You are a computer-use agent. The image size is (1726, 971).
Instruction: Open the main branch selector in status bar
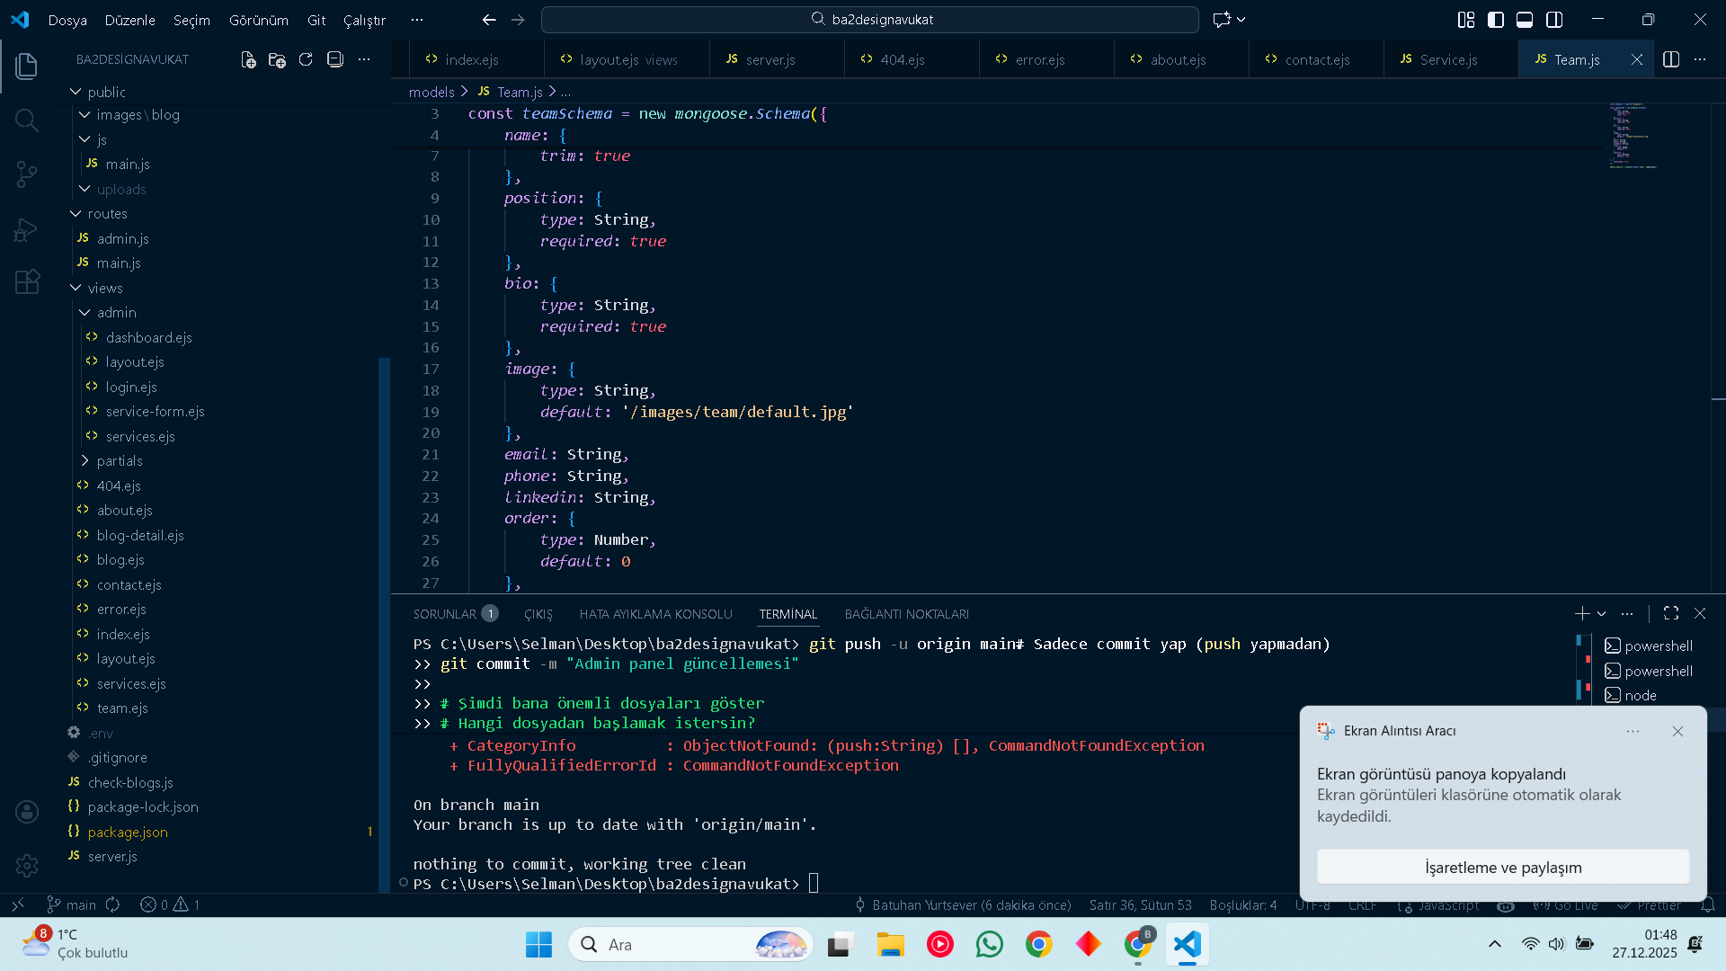coord(72,904)
